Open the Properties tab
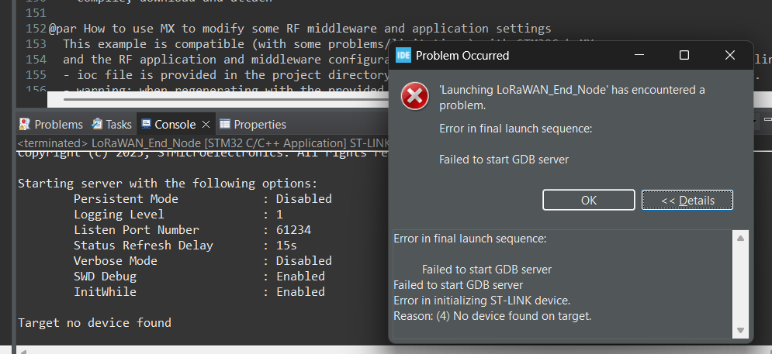The image size is (772, 354). (x=253, y=124)
